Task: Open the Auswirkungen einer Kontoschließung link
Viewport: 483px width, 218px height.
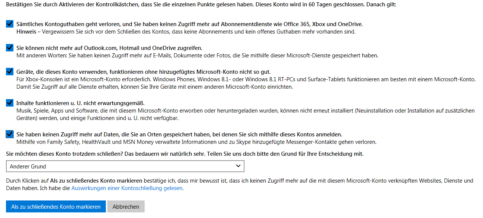Action: (x=127, y=188)
